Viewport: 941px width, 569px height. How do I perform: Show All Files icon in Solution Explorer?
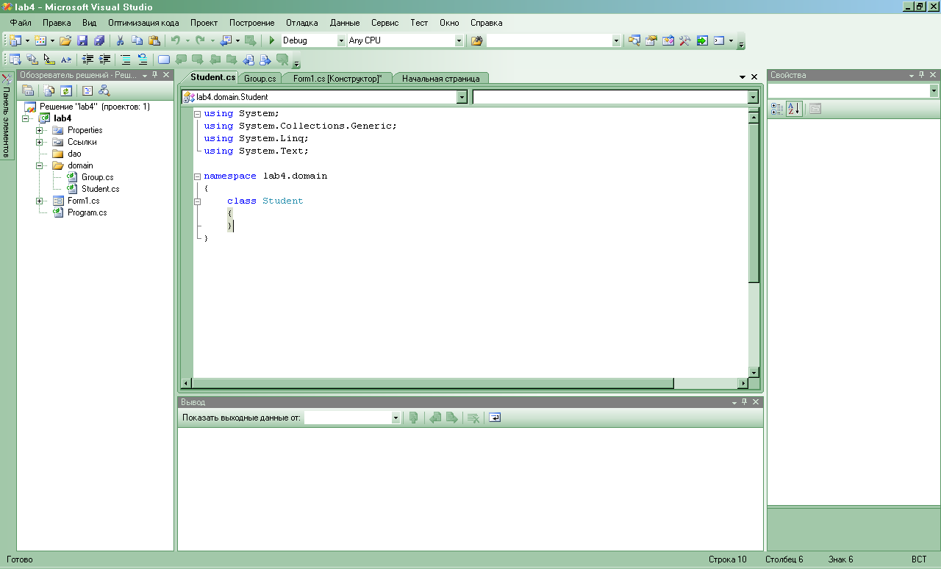49,90
